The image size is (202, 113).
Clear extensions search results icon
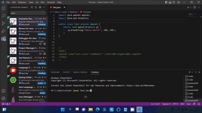(40, 8)
